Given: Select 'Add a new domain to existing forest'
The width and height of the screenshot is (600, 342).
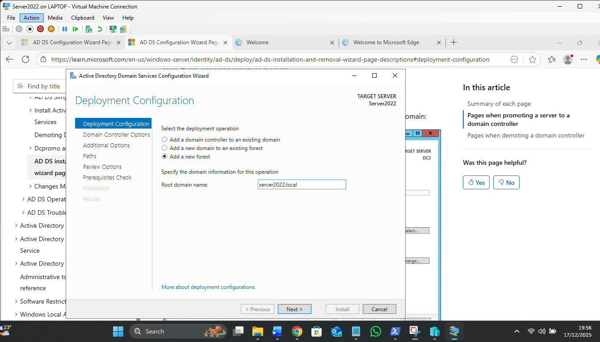Looking at the screenshot, I should [165, 148].
